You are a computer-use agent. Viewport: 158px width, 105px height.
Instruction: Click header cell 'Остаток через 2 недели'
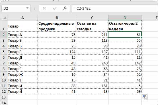click(x=125, y=26)
